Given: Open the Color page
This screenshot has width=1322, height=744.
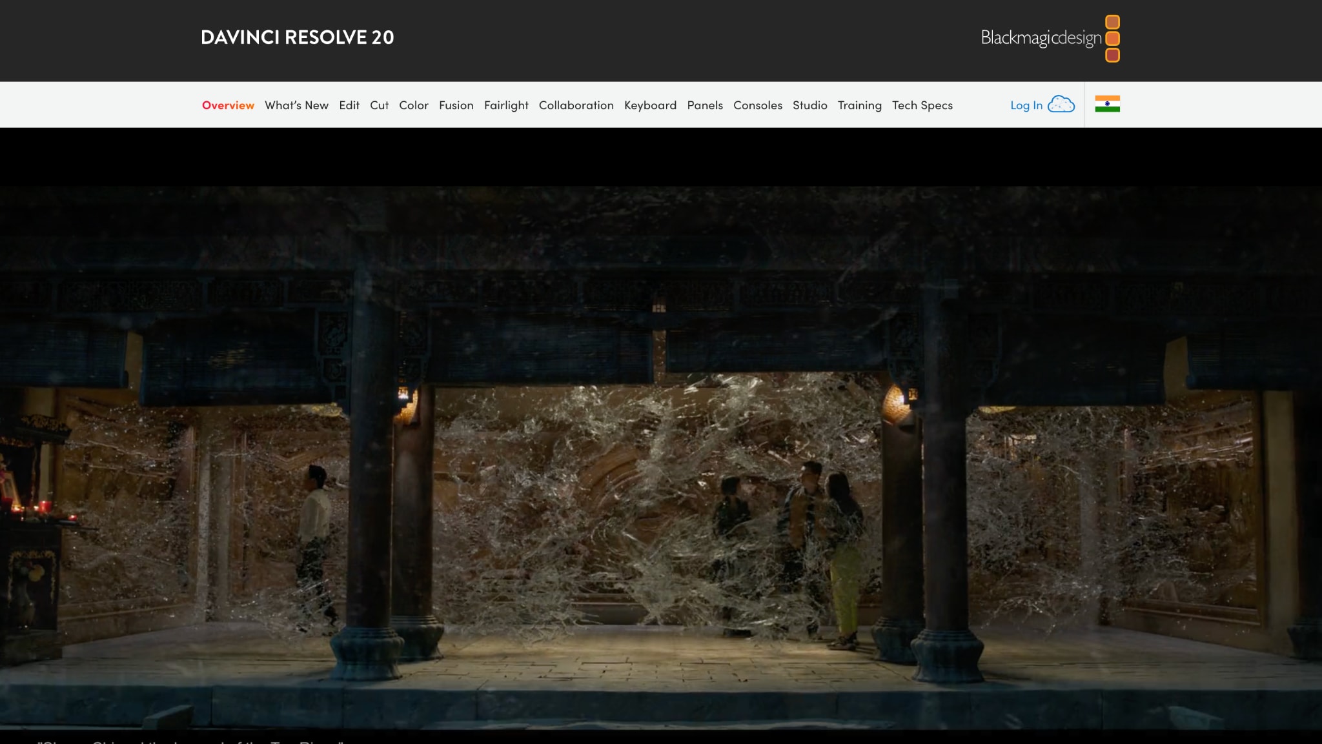Looking at the screenshot, I should (414, 105).
